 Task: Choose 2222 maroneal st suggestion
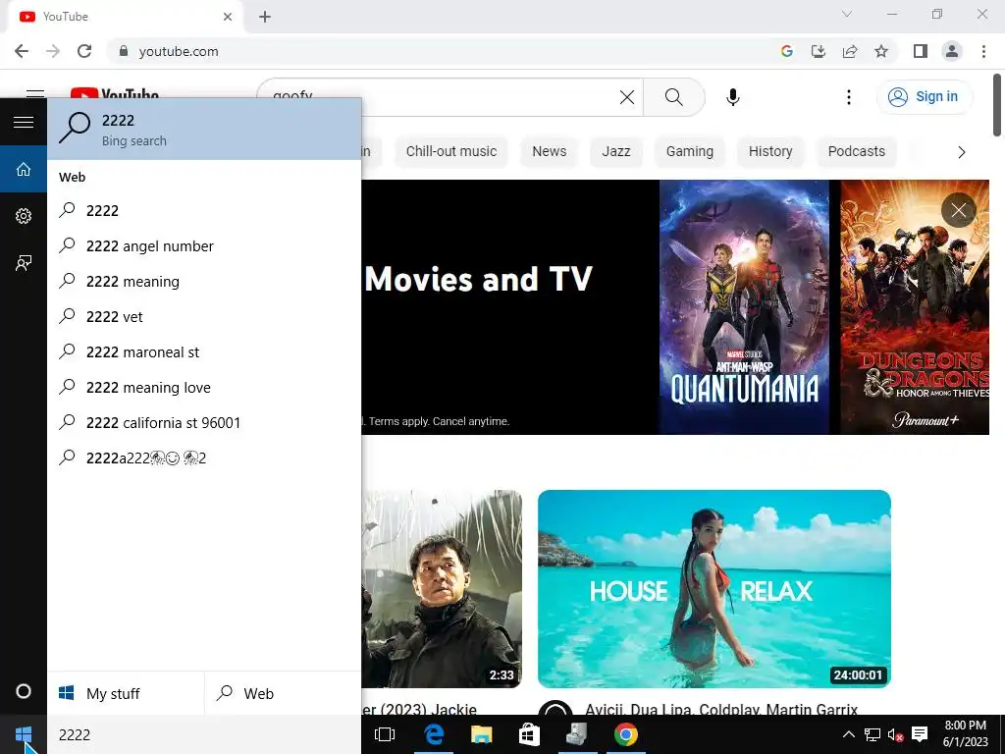[x=204, y=352]
